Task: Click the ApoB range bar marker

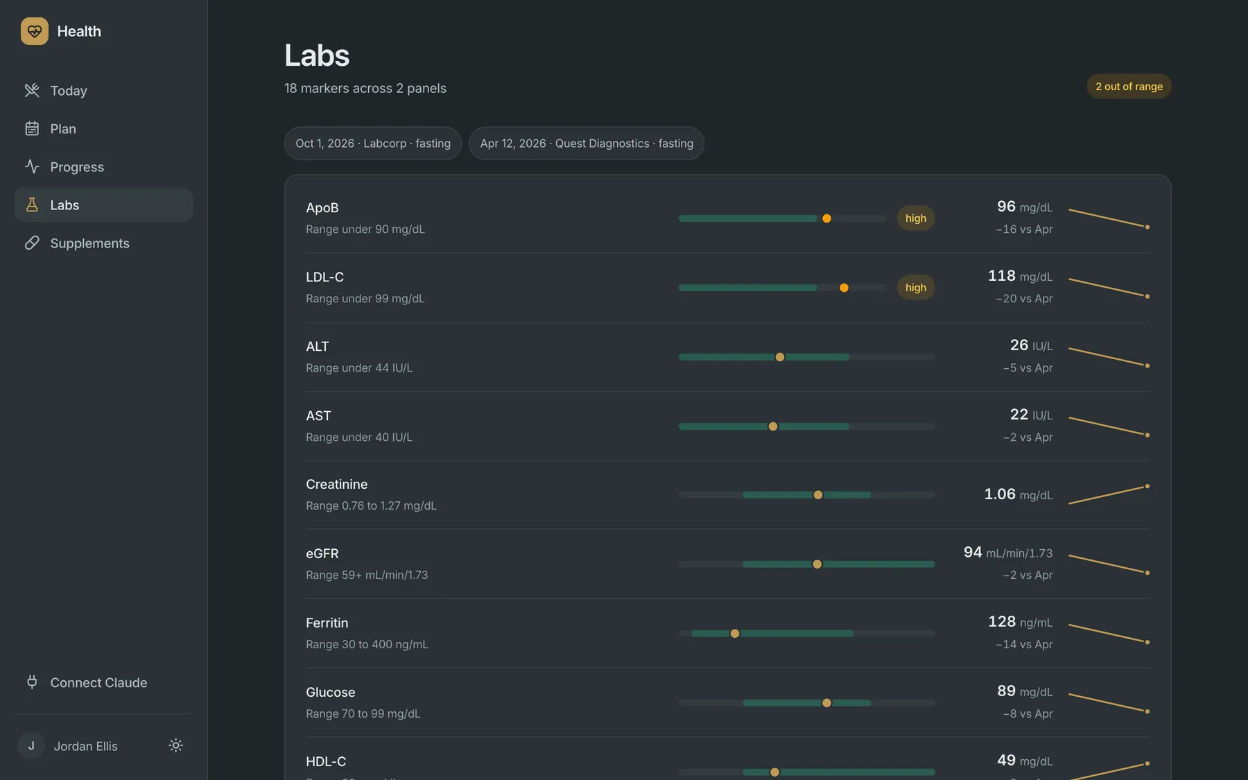Action: (x=826, y=218)
